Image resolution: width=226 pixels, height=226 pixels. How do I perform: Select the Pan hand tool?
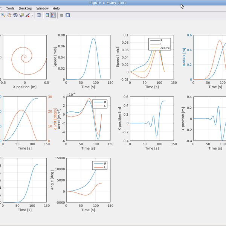(9, 15)
